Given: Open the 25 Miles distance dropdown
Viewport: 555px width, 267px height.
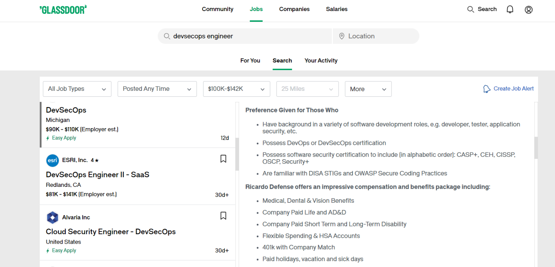Looking at the screenshot, I should tap(307, 89).
